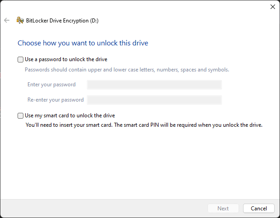
Task: Focus the Enter your password field
Action: (x=154, y=85)
